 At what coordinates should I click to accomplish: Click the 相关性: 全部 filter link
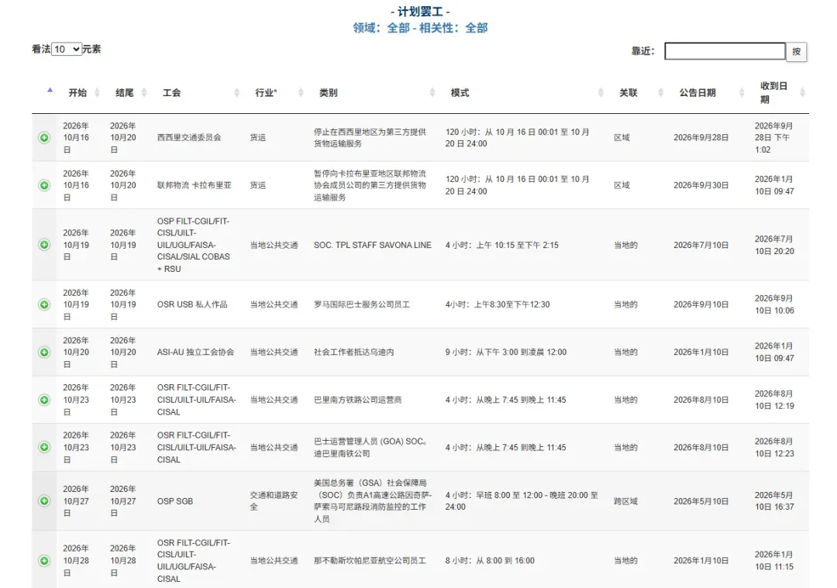453,28
